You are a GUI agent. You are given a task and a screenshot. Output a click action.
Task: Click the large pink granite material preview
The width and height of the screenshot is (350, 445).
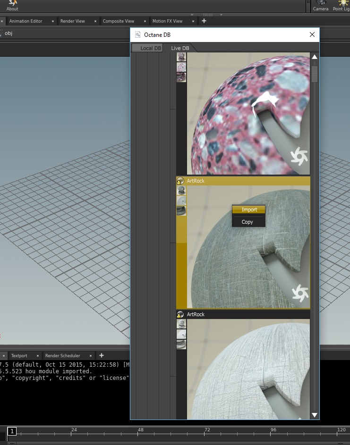point(248,114)
